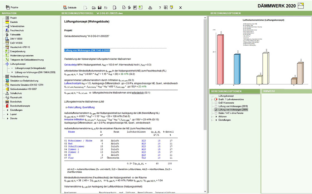
Task: Select Lüftungskonzept (Wohngebäude) in navigation tree
Action: point(30,68)
